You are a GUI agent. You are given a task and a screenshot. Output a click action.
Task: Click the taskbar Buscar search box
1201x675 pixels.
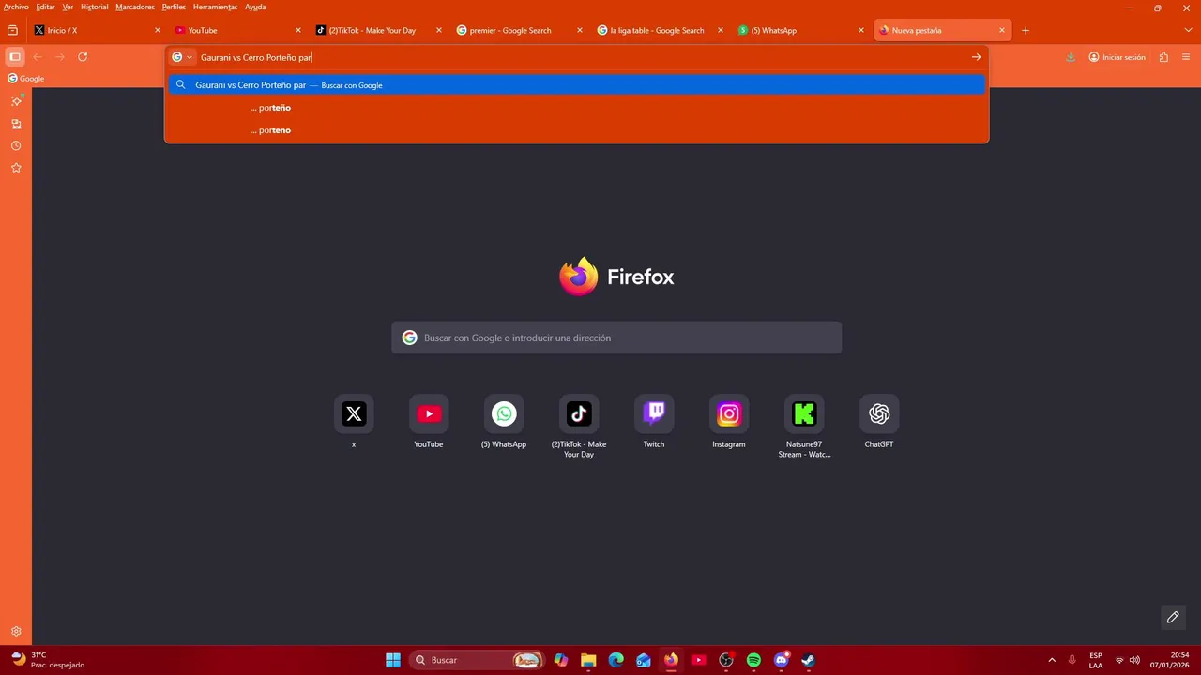tap(479, 660)
